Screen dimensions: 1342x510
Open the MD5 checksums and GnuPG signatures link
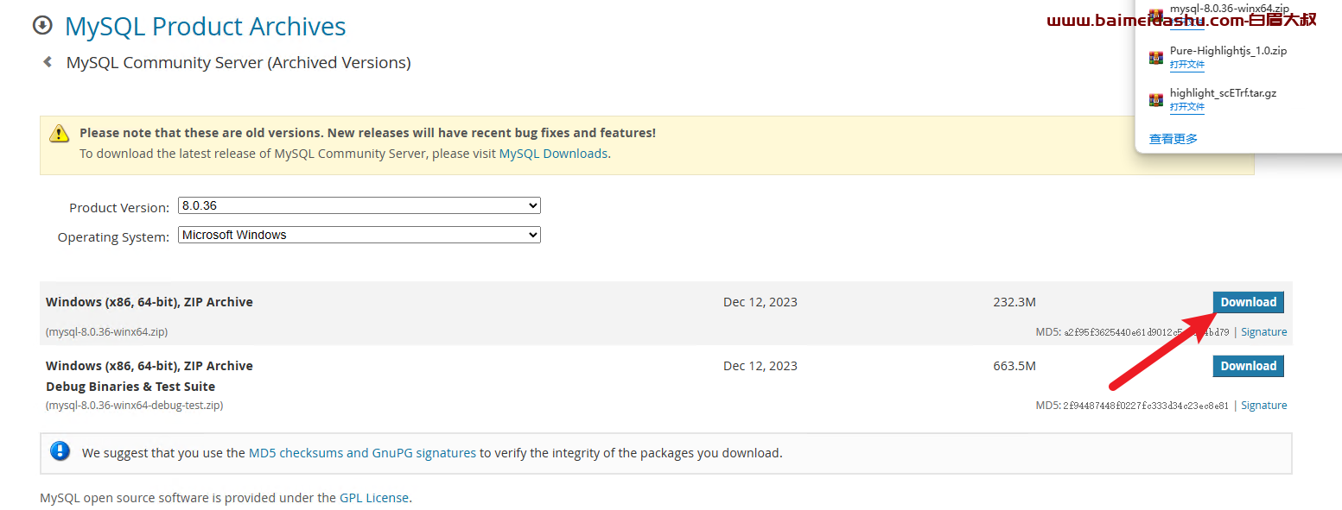tap(362, 452)
